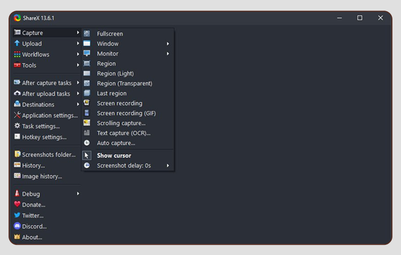The image size is (401, 255).
Task: Expand the Debug submenu arrow
Action: (x=78, y=193)
